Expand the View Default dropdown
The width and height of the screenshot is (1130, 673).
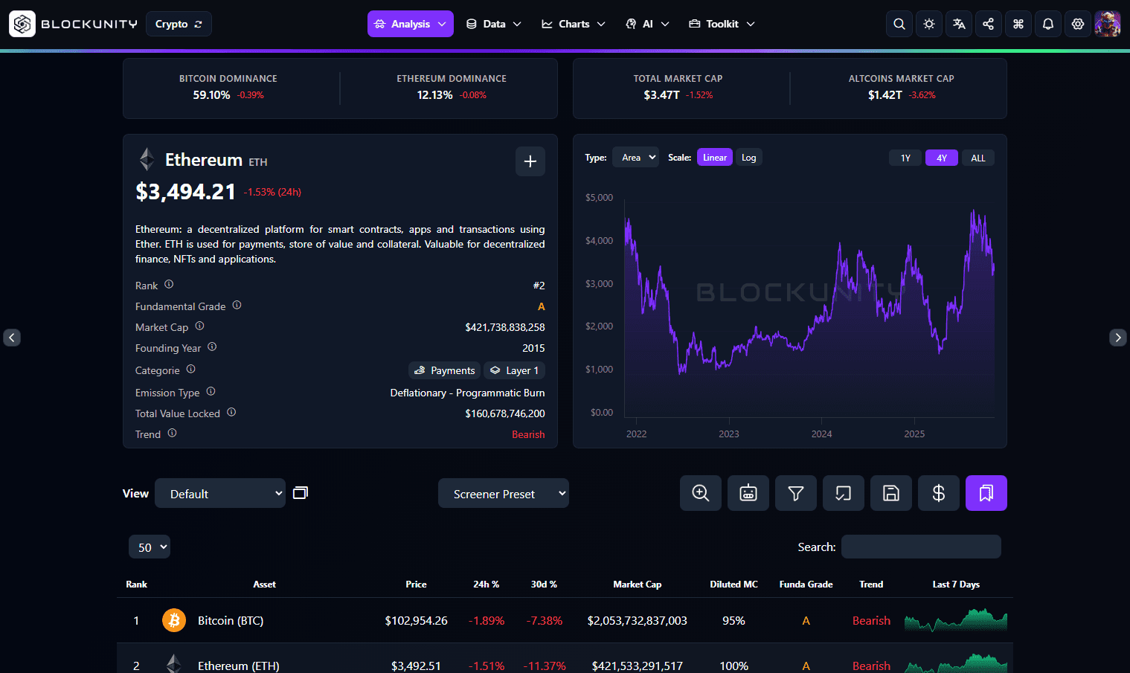point(220,493)
